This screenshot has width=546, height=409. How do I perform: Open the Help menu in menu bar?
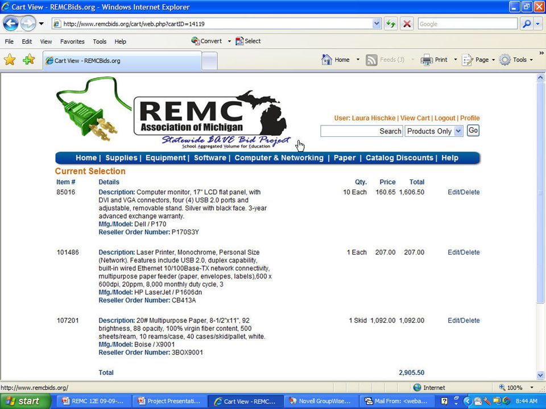pos(120,41)
